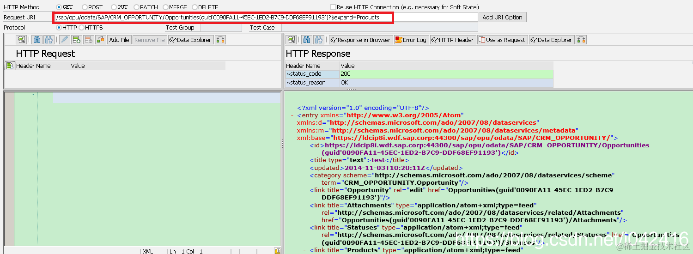Click the Ln 1 Col 1 position indicator
The width and height of the screenshot is (693, 254).
pyautogui.click(x=186, y=251)
